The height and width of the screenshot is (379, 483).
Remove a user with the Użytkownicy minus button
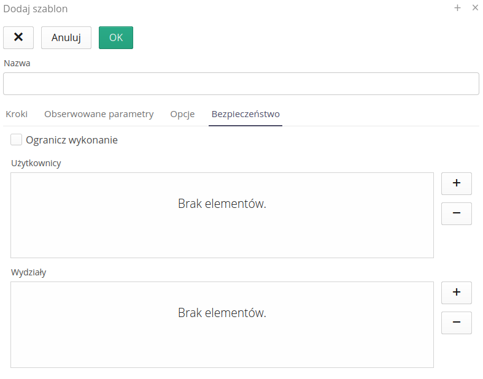[x=456, y=213]
